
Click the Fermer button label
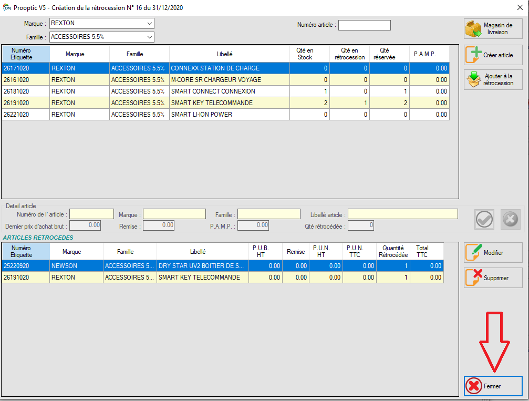(x=492, y=386)
